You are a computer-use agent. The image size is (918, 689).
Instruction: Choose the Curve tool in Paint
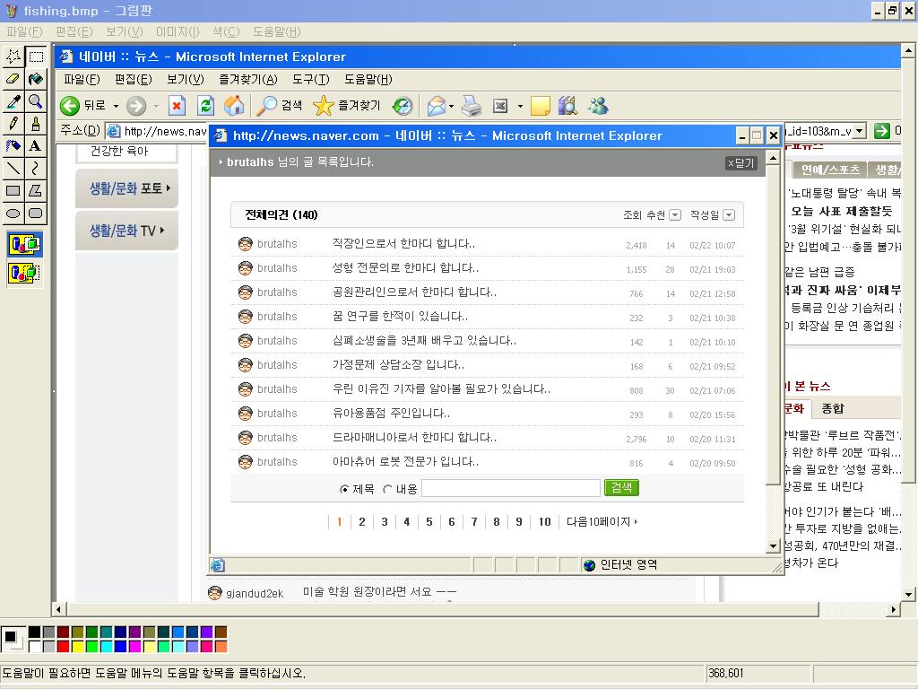click(36, 168)
